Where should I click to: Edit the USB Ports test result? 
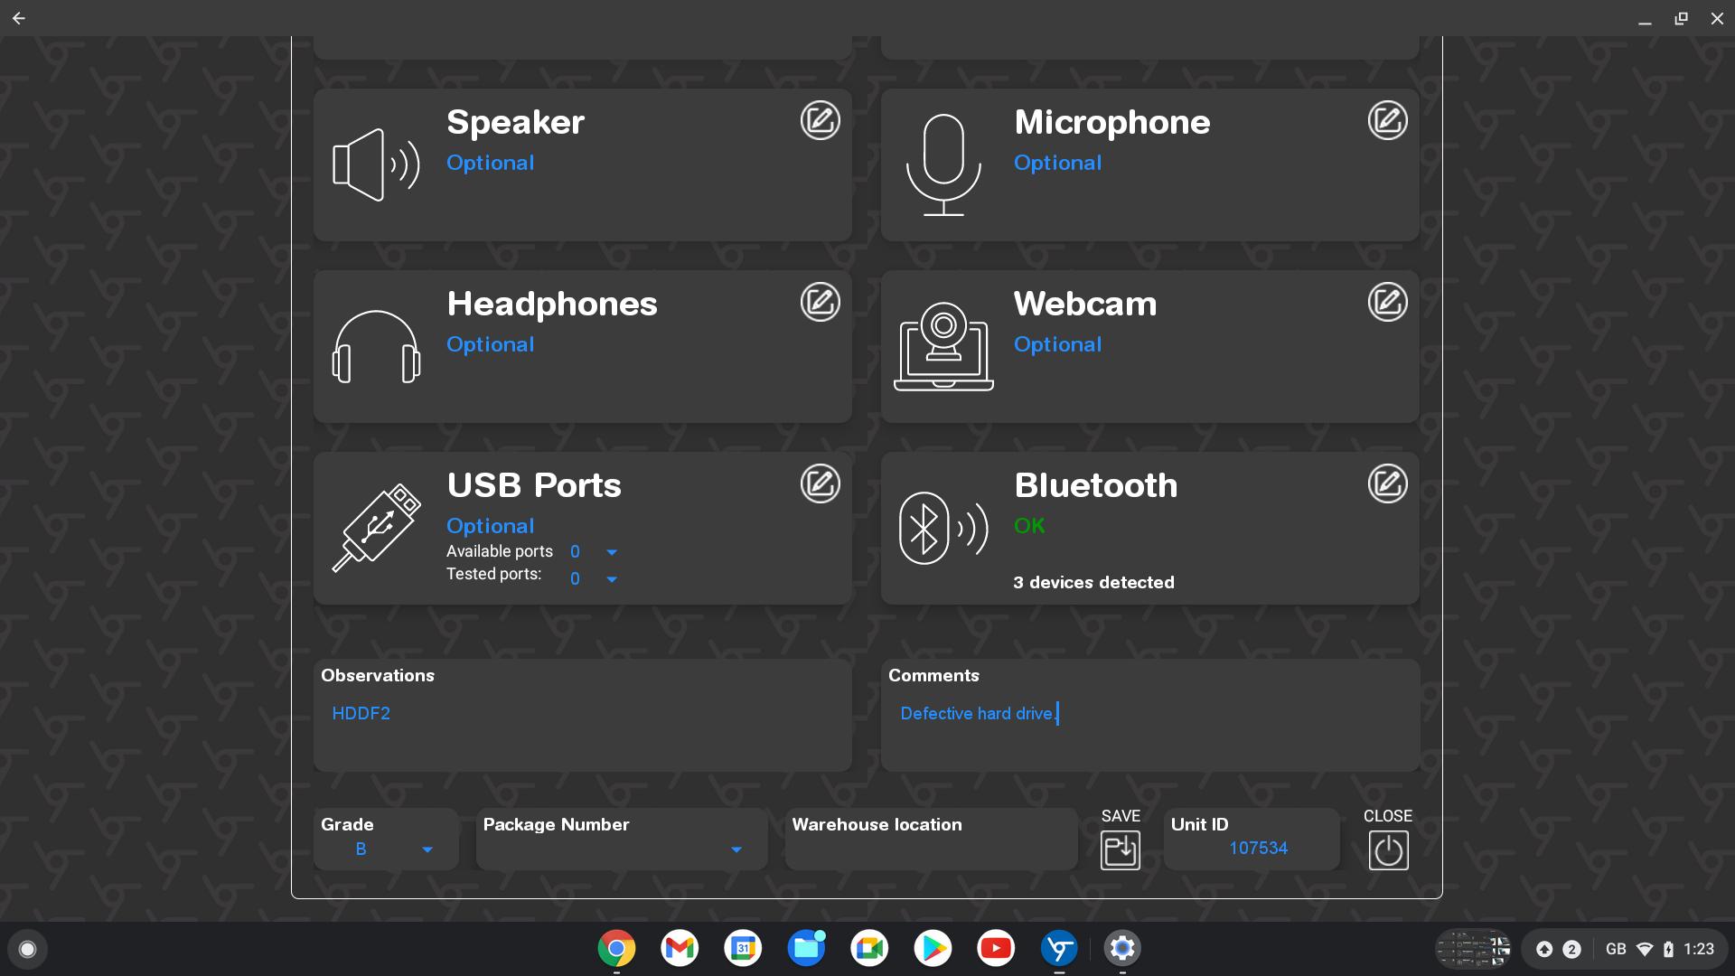point(820,483)
